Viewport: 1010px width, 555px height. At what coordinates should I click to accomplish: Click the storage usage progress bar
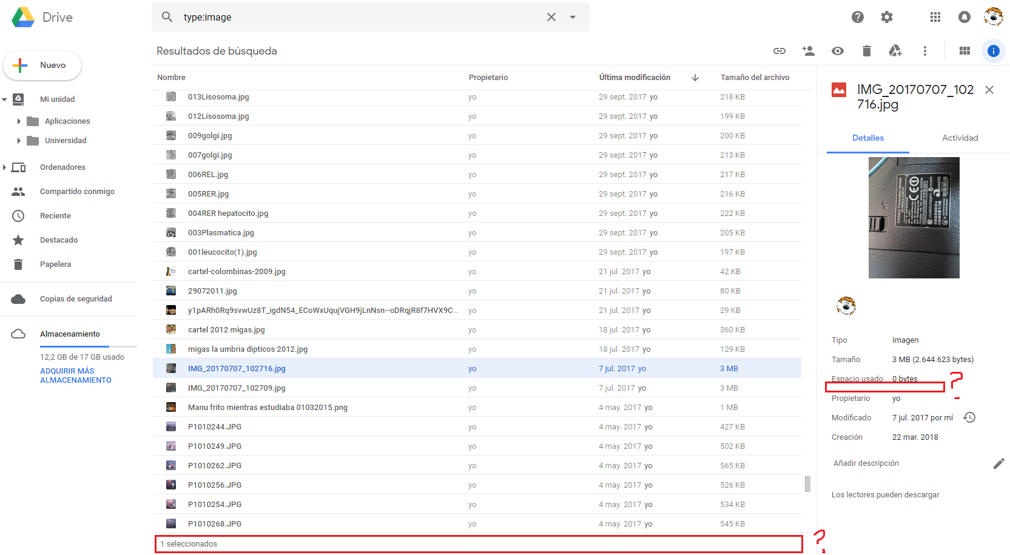click(x=89, y=346)
